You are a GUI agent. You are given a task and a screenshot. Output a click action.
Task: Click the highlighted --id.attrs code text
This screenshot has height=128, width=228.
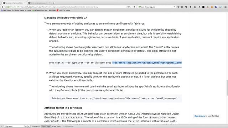coord(147,63)
